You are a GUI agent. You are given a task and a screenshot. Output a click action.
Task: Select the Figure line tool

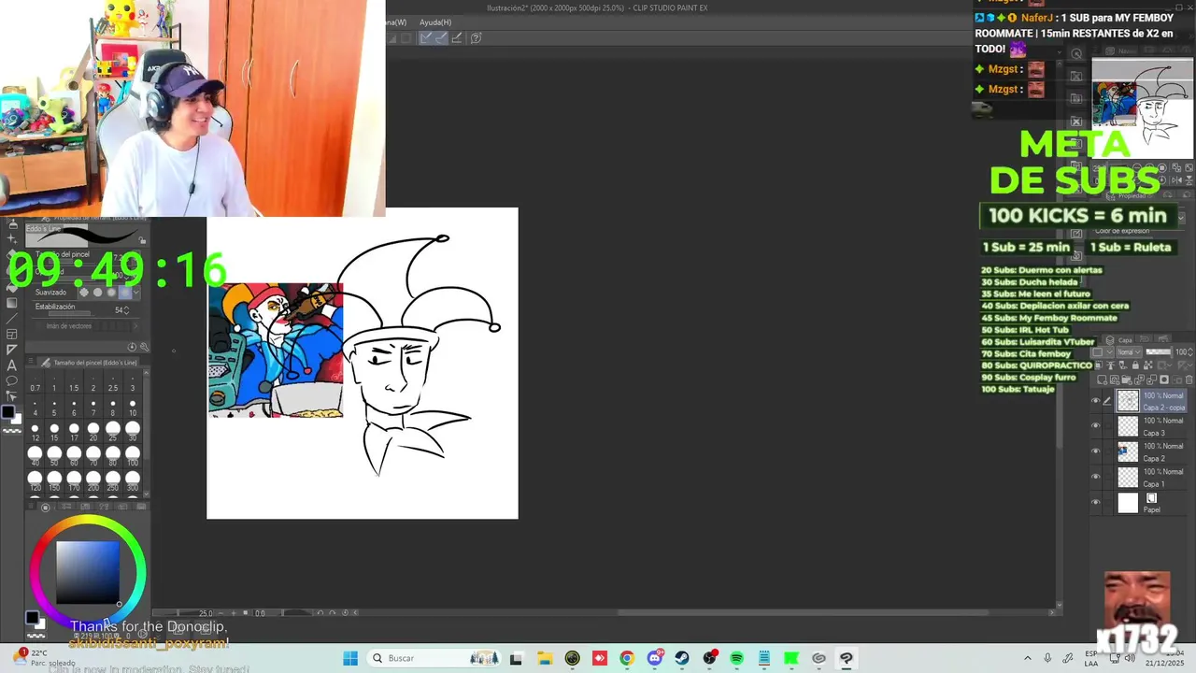pyautogui.click(x=11, y=319)
